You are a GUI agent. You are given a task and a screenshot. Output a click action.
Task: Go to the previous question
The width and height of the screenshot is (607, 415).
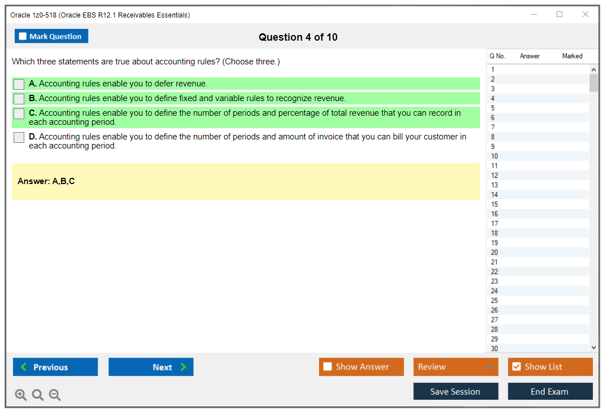coord(55,367)
